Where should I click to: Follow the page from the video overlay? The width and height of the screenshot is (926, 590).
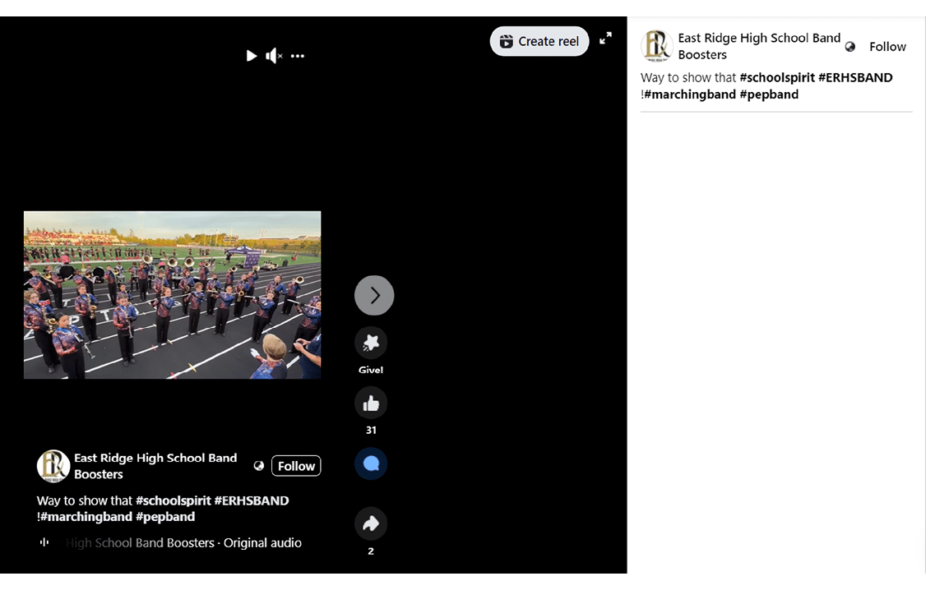click(x=296, y=466)
